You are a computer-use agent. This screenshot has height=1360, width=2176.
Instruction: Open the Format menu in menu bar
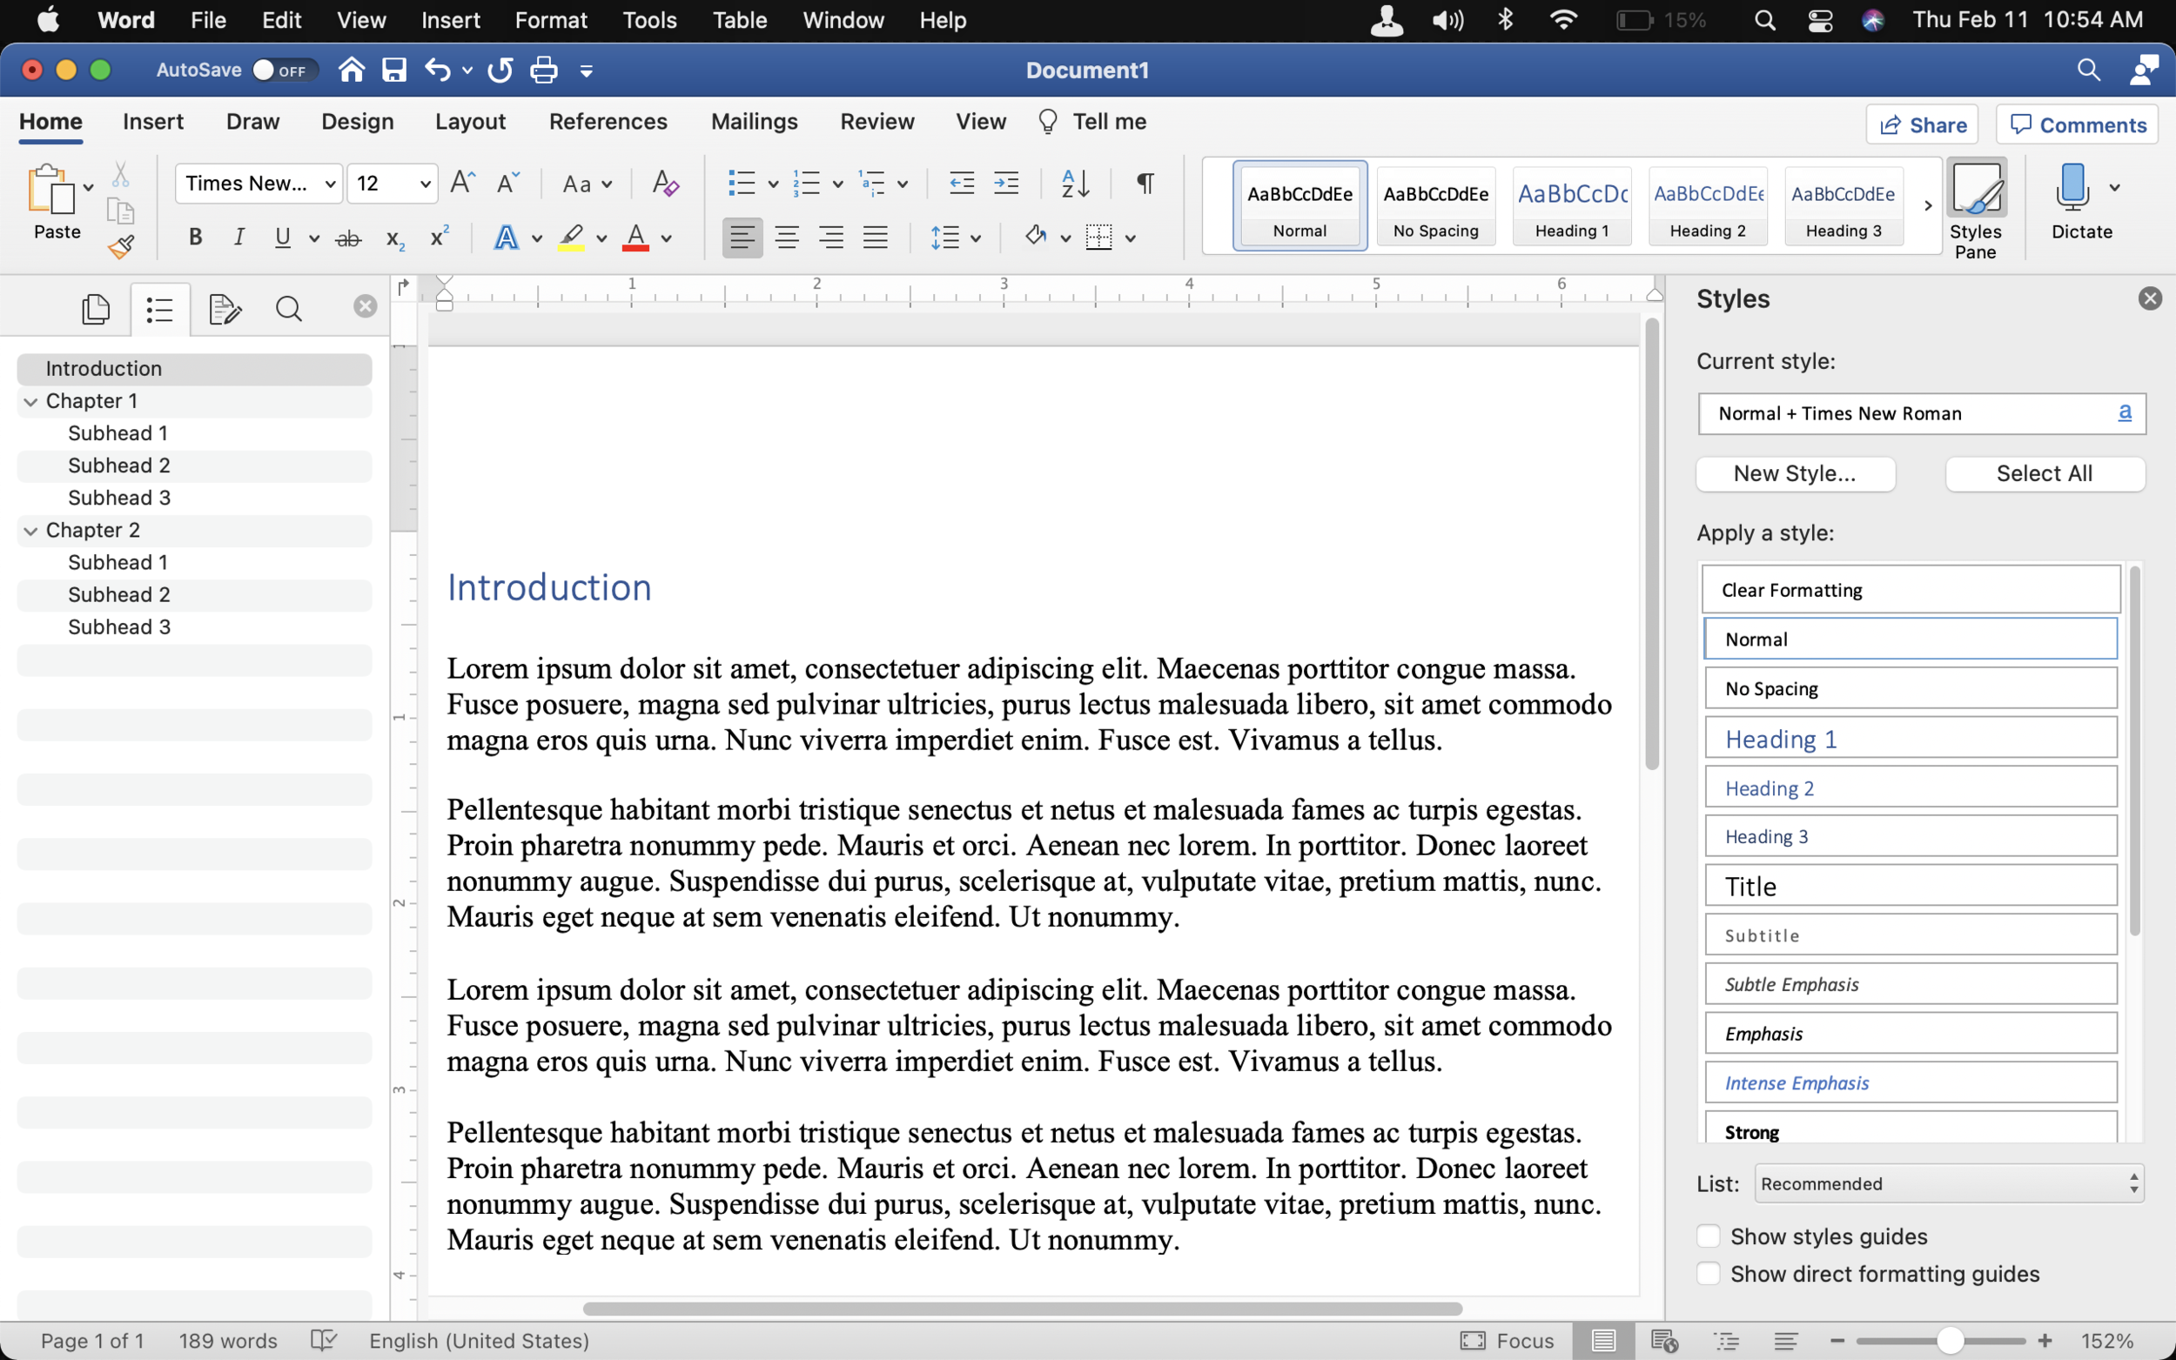pos(550,20)
